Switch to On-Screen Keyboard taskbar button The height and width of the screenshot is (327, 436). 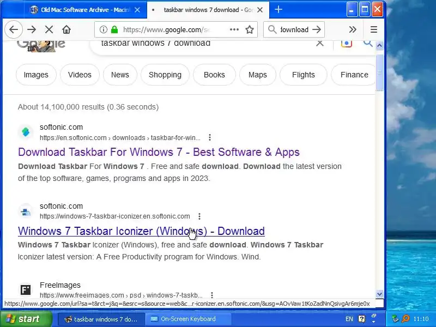pyautogui.click(x=188, y=319)
